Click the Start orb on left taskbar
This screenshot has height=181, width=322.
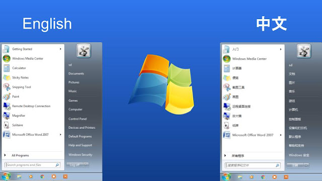(6, 176)
